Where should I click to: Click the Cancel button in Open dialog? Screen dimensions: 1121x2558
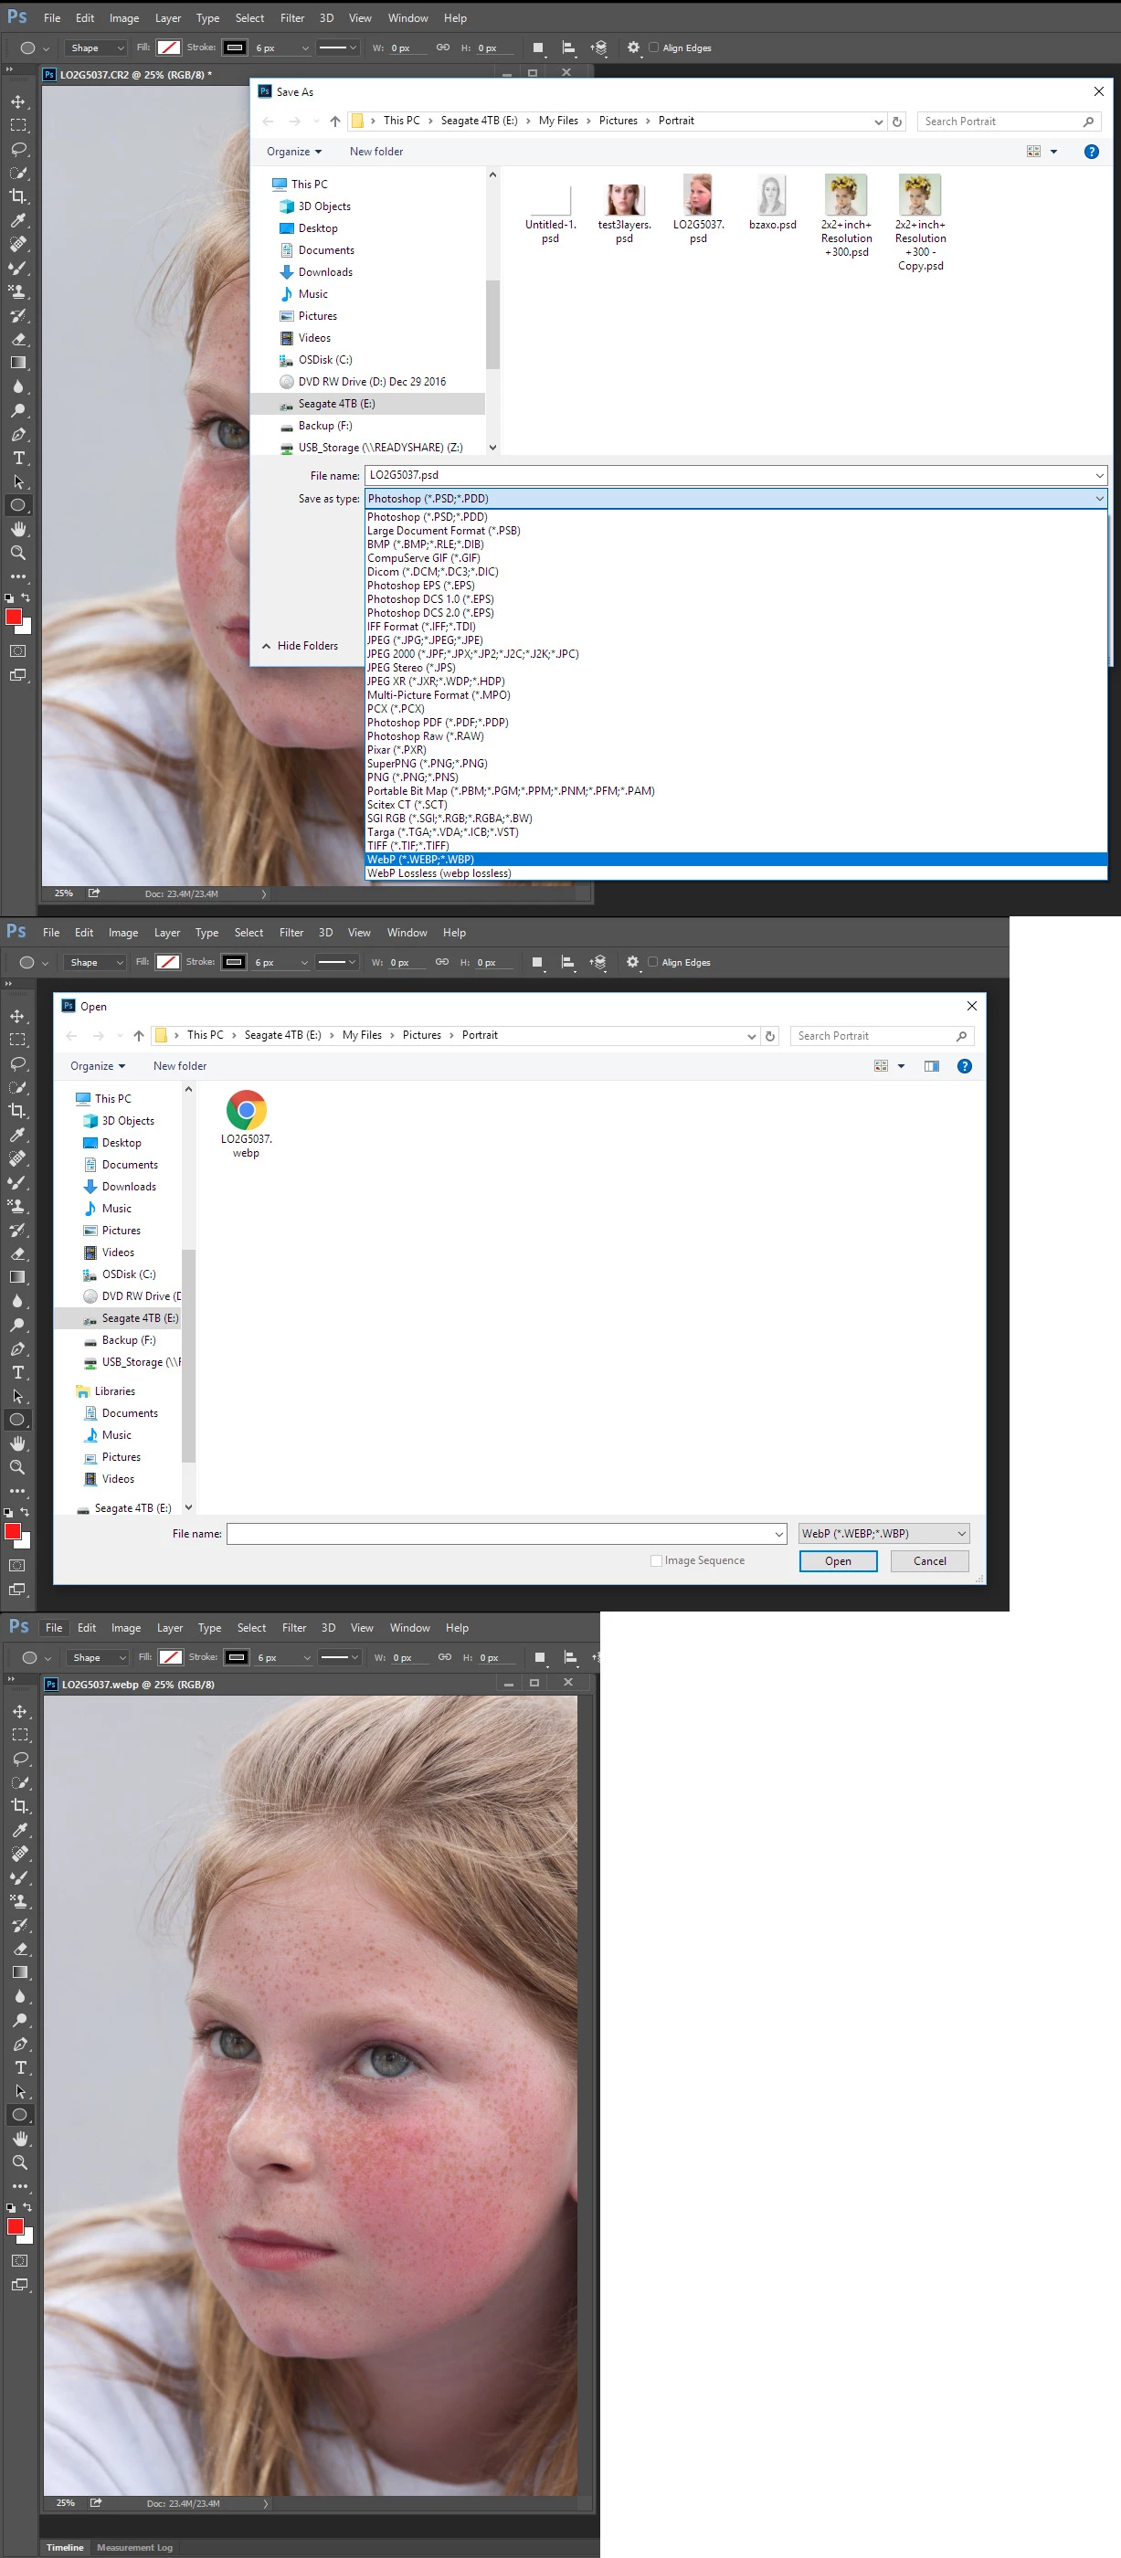[x=929, y=1561]
